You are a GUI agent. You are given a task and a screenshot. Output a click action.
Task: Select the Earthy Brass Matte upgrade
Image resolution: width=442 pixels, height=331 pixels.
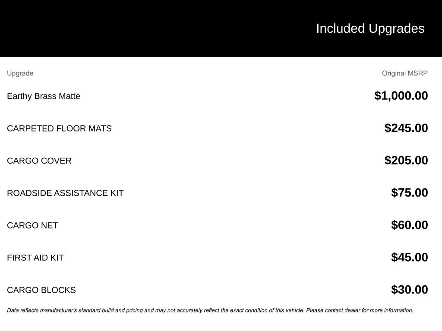click(x=44, y=96)
